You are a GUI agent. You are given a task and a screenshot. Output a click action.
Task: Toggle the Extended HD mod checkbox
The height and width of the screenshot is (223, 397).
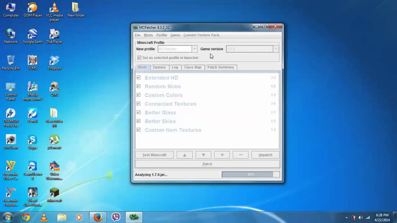point(138,77)
